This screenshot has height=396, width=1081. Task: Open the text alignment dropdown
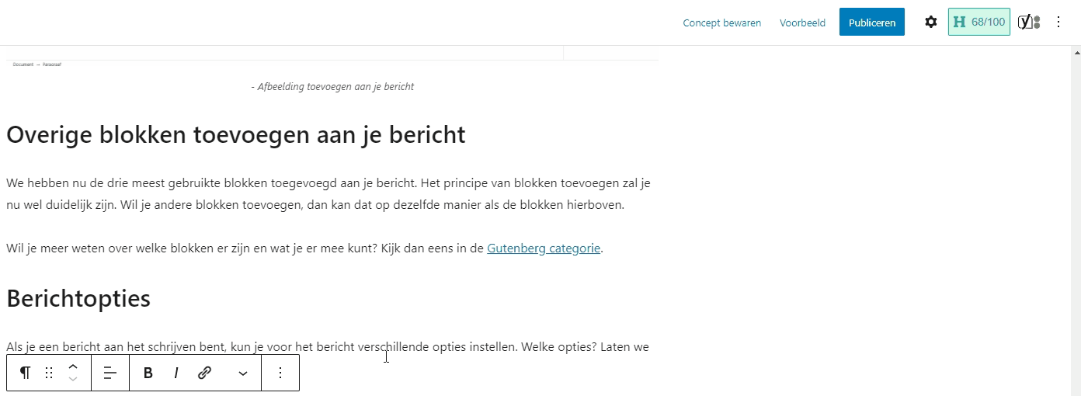pos(110,373)
